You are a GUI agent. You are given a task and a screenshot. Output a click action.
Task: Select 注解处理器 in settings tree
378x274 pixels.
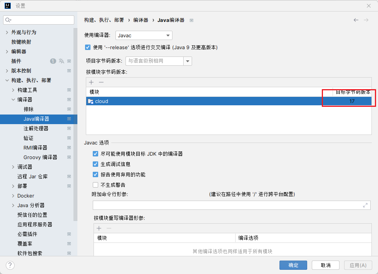(x=36, y=128)
